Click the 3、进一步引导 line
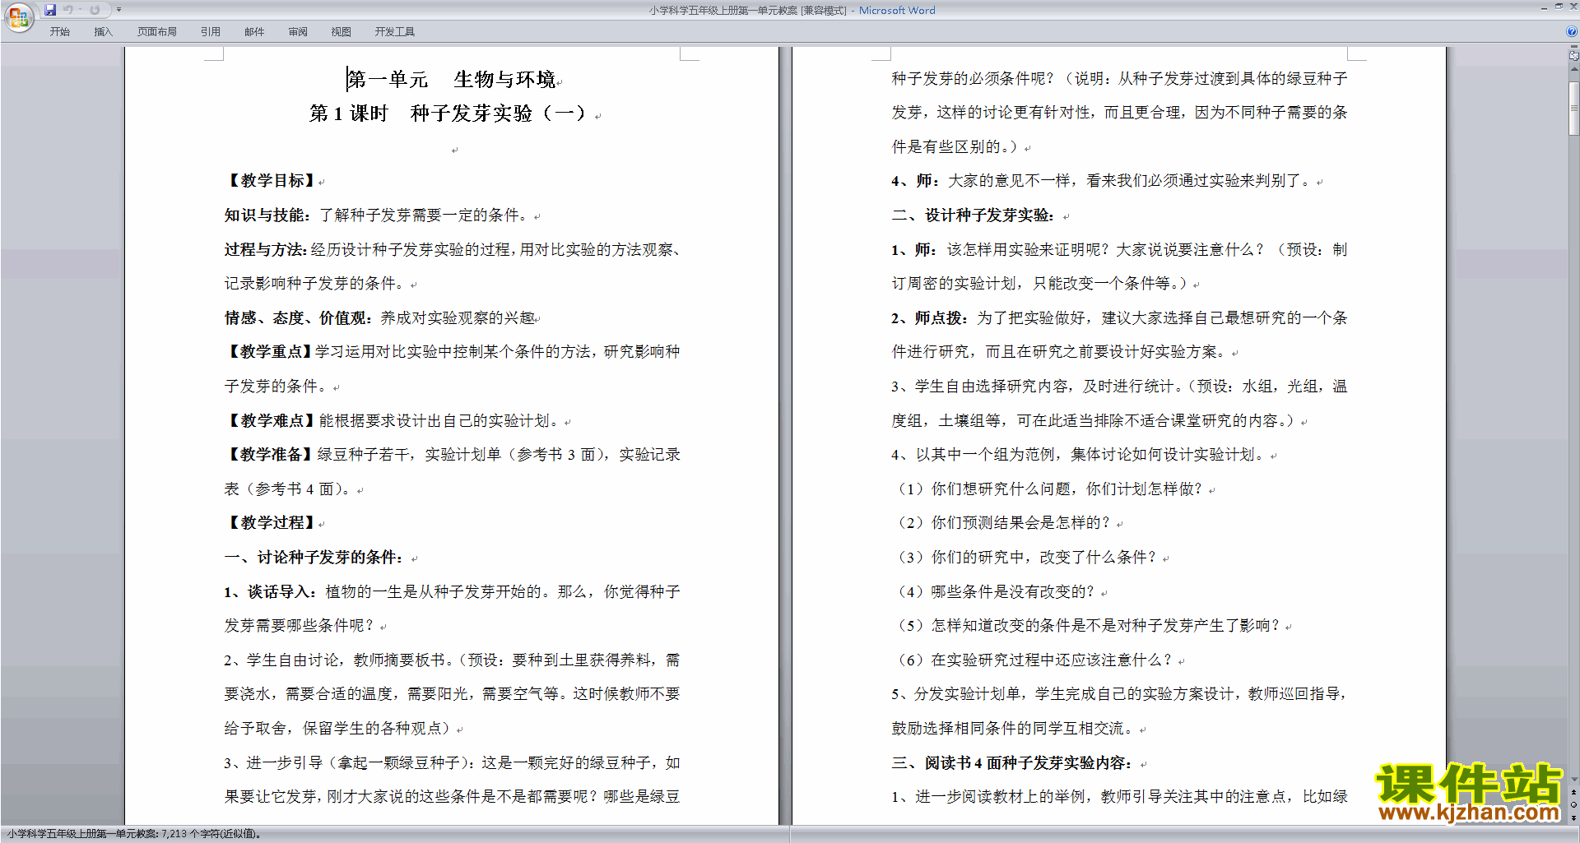Image resolution: width=1580 pixels, height=843 pixels. [453, 763]
